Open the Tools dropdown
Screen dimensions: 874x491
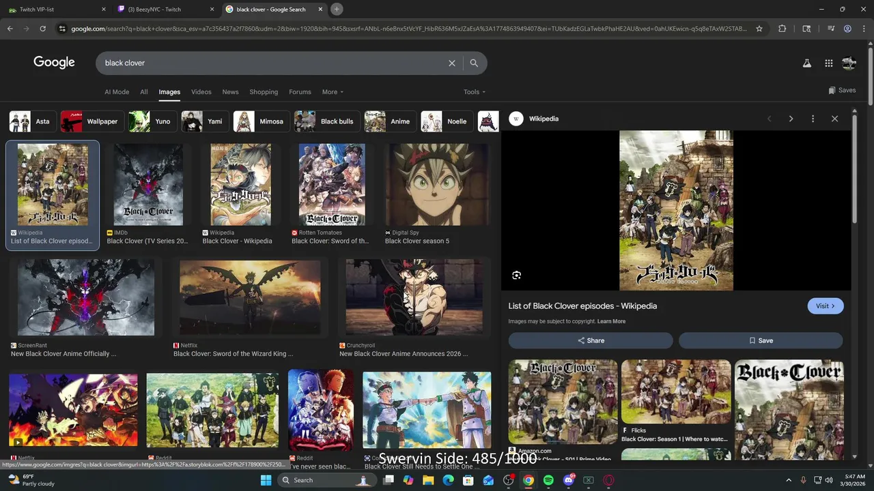[475, 92]
